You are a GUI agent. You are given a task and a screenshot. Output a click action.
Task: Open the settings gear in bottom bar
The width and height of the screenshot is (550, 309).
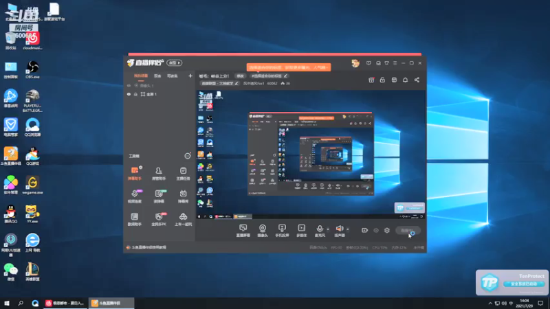pyautogui.click(x=387, y=230)
